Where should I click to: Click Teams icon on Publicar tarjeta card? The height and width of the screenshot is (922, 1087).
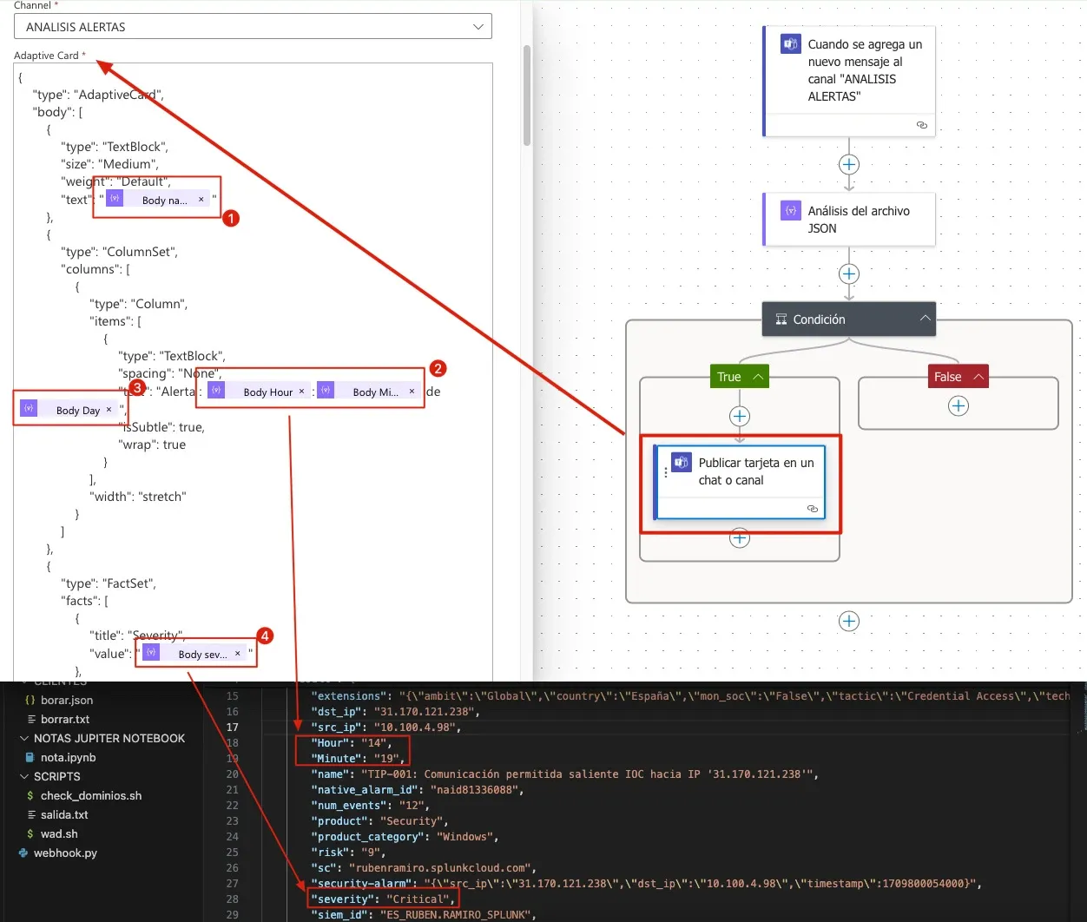(x=682, y=462)
